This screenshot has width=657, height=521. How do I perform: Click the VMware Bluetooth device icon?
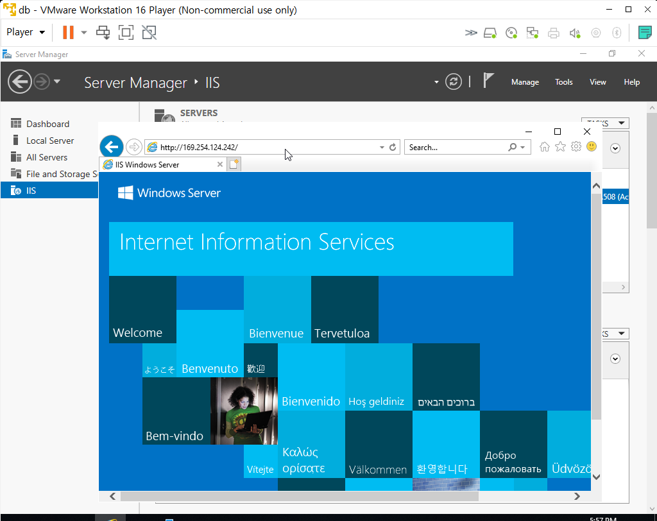click(x=617, y=33)
